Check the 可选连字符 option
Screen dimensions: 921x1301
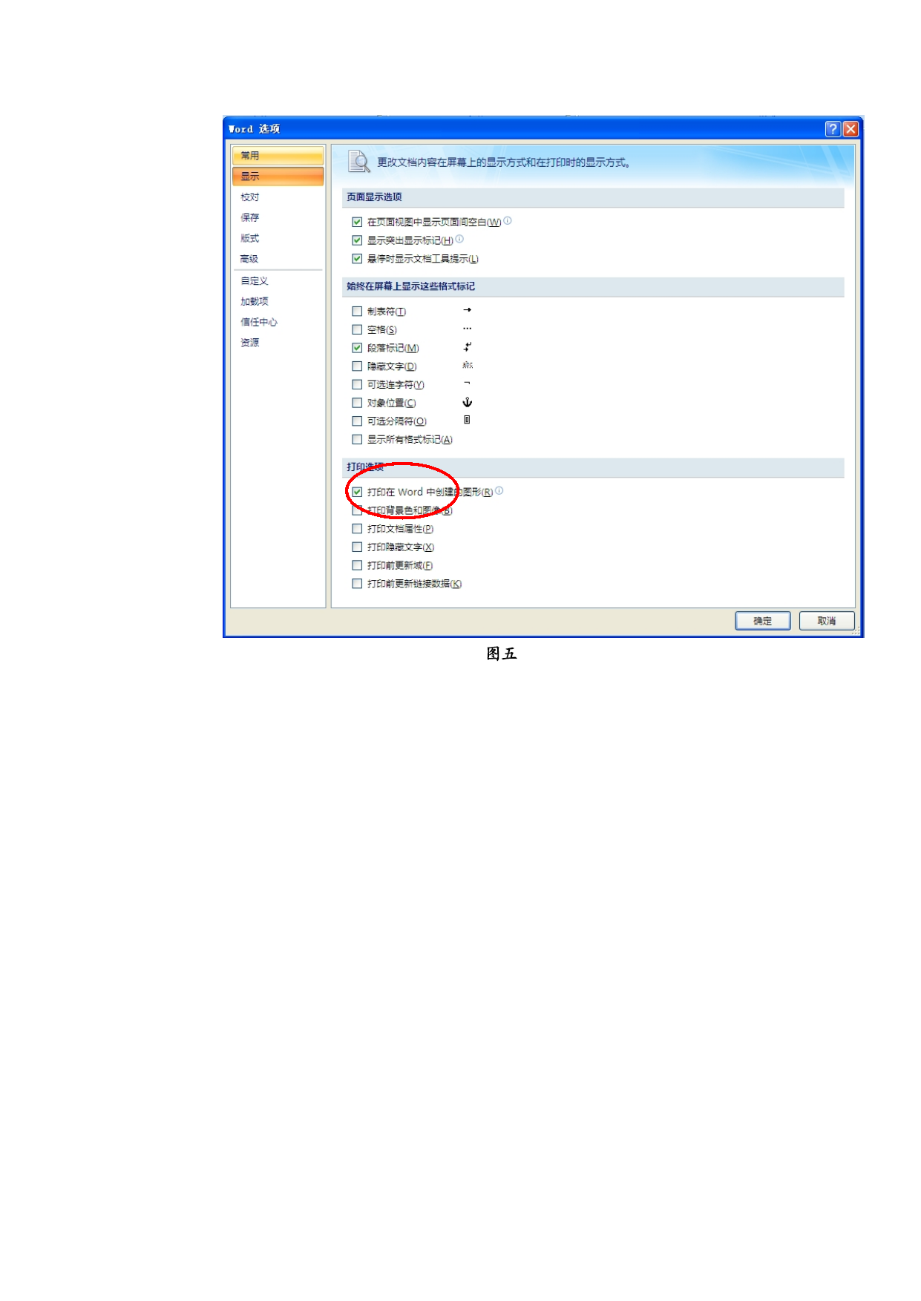(357, 385)
